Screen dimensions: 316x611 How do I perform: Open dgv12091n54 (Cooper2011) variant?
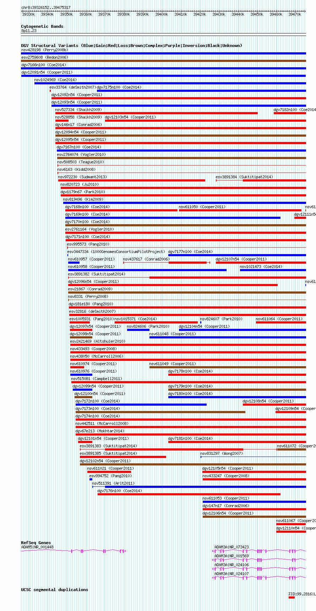click(47, 72)
